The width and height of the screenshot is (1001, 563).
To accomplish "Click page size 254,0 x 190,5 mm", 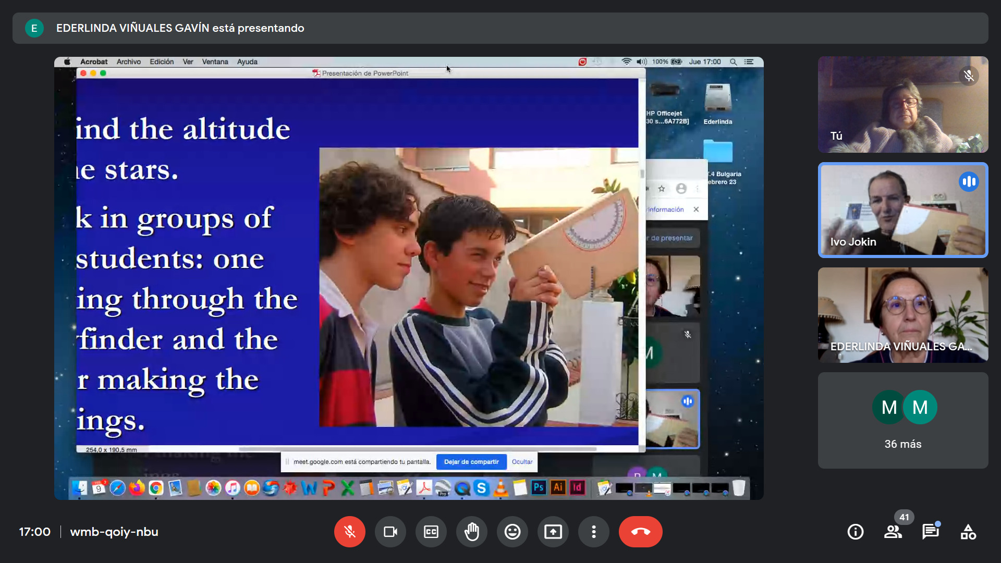I will point(111,450).
